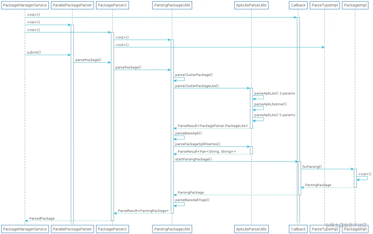This screenshot has height=234, width=373.
Task: Click the parseApkLite() 5 params label
Action: [x=275, y=115]
